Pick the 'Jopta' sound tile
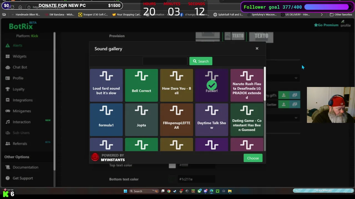The width and height of the screenshot is (355, 199). point(141,120)
